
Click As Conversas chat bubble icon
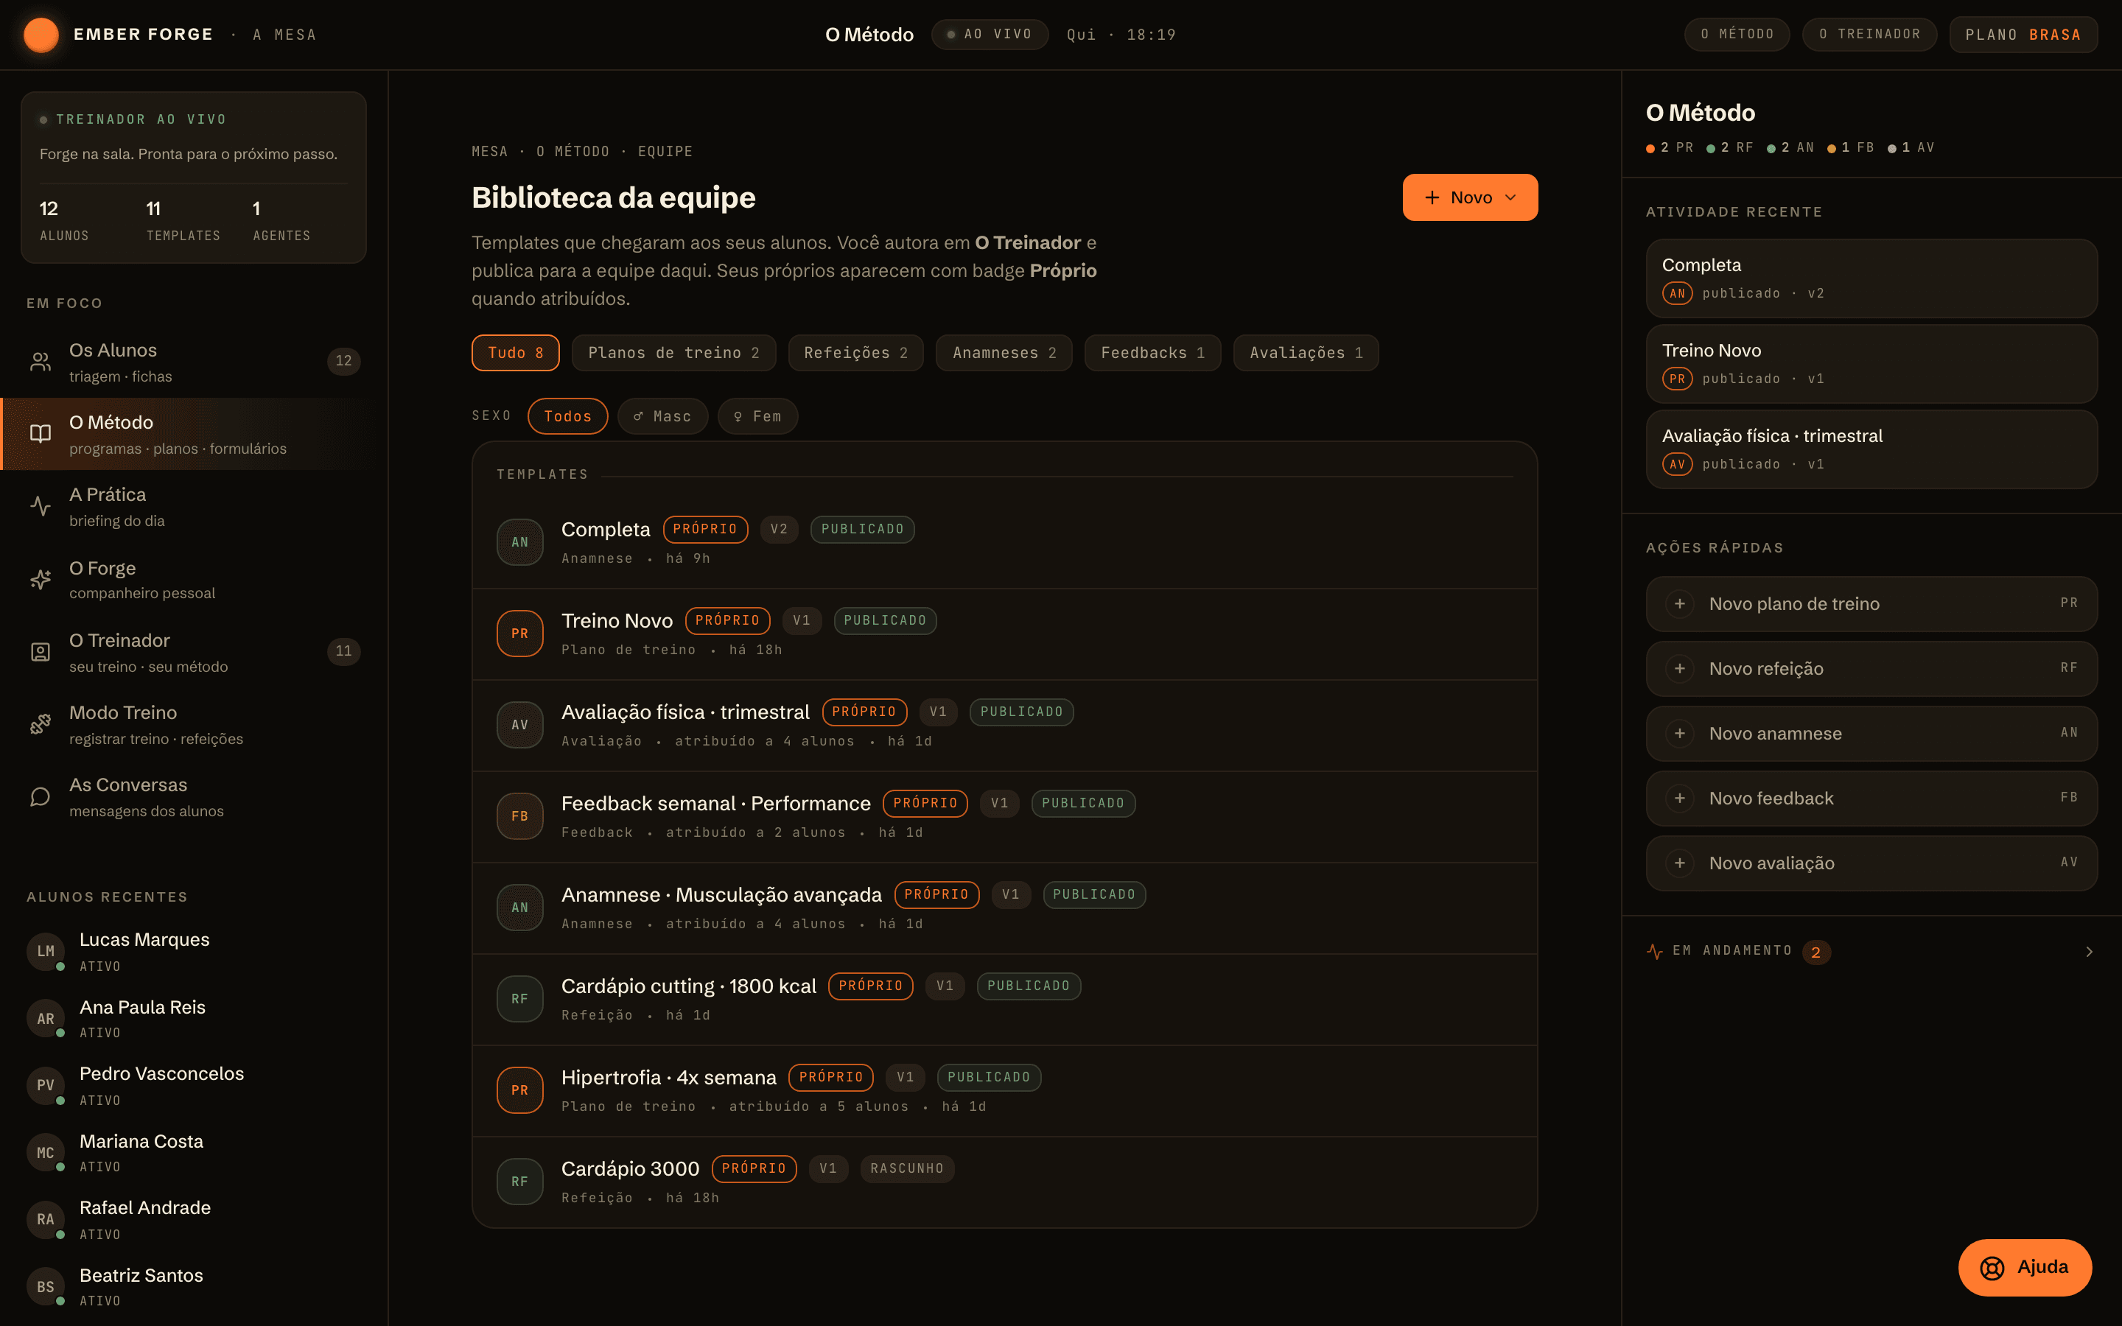click(41, 796)
